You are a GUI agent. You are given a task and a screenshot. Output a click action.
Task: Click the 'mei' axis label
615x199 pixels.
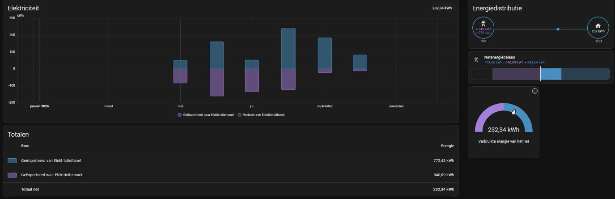tap(180, 106)
